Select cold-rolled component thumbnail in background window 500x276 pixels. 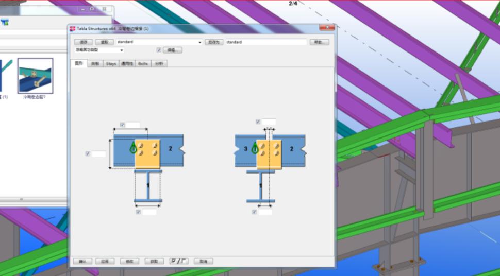click(36, 76)
